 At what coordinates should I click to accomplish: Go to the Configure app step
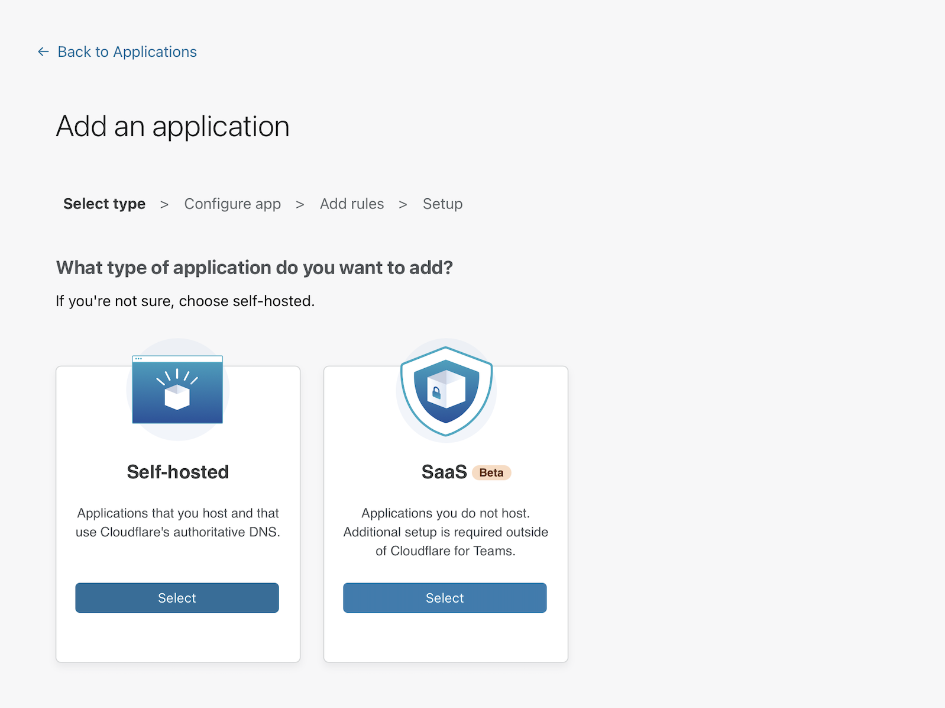tap(232, 204)
